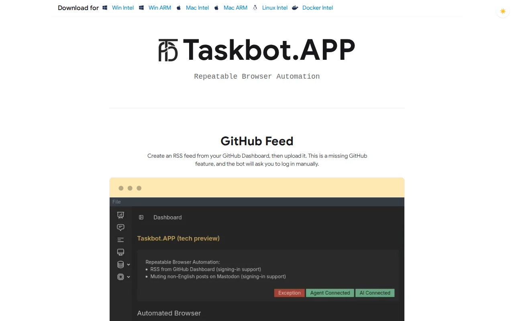Click the CPU chip icon in sidebar
514x321 pixels.
tap(120, 276)
